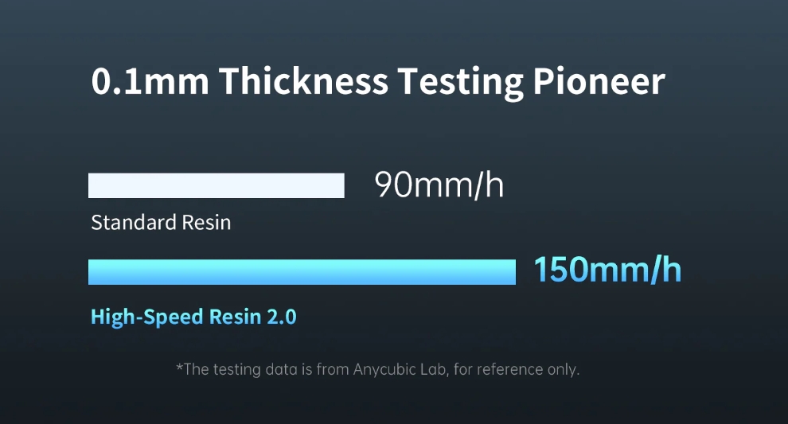Click the word Thickness in the heading
The image size is (788, 424).
click(x=303, y=83)
